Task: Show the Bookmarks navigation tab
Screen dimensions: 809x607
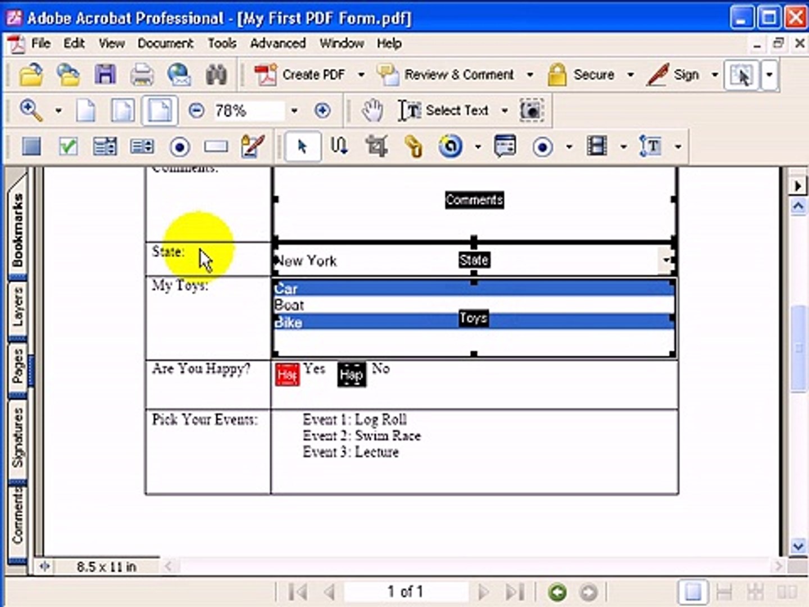Action: coord(17,230)
